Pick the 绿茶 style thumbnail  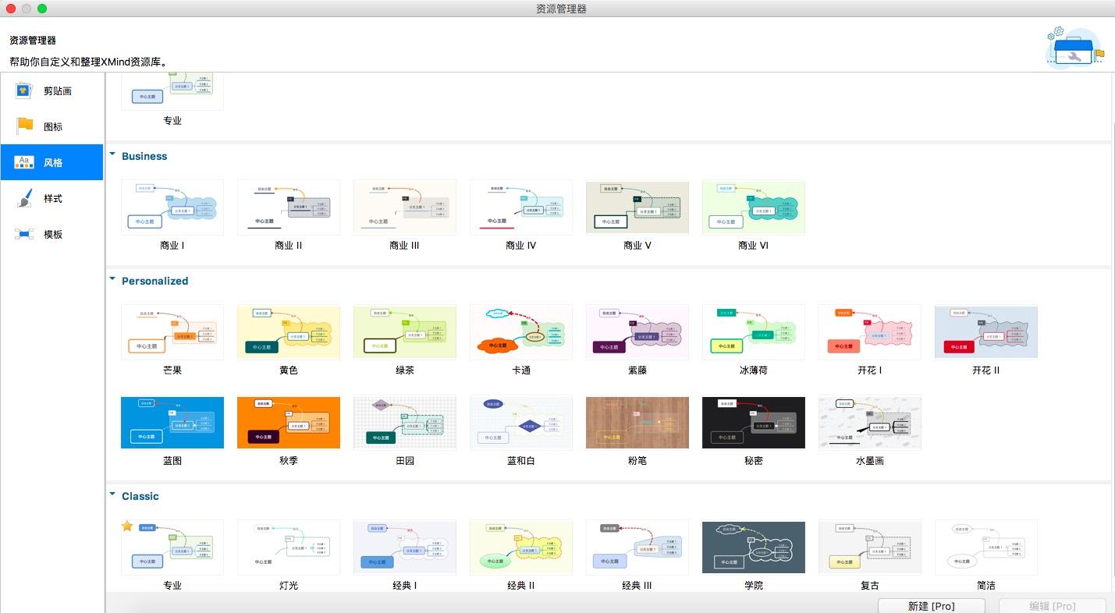[x=405, y=332]
